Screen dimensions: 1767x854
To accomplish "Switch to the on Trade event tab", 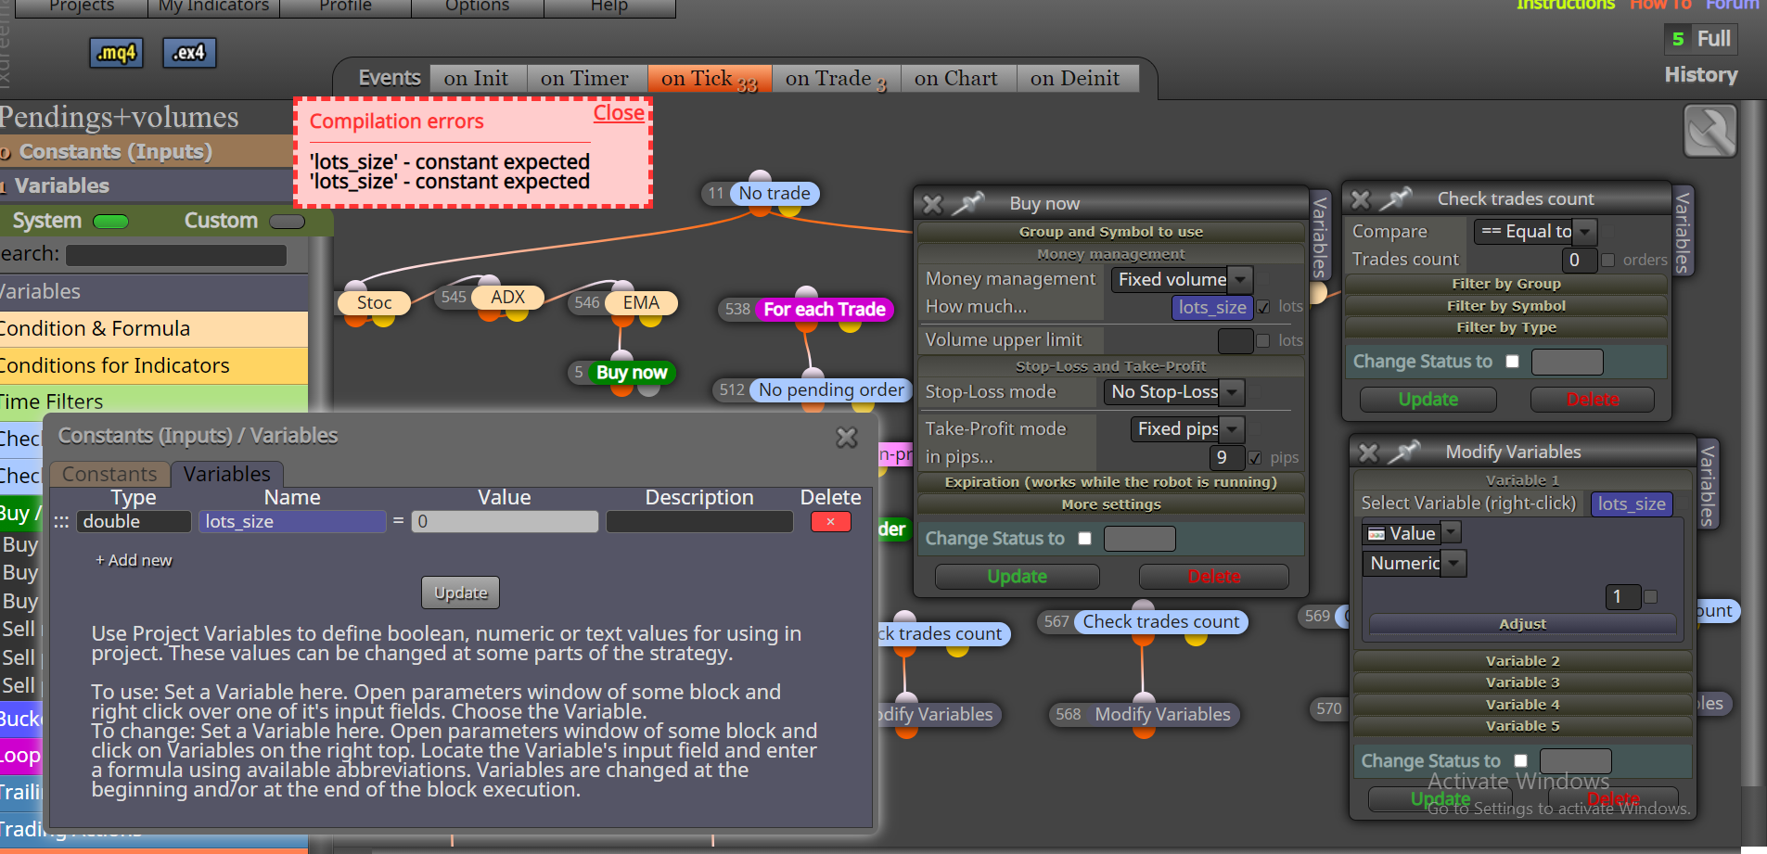I will pyautogui.click(x=836, y=79).
